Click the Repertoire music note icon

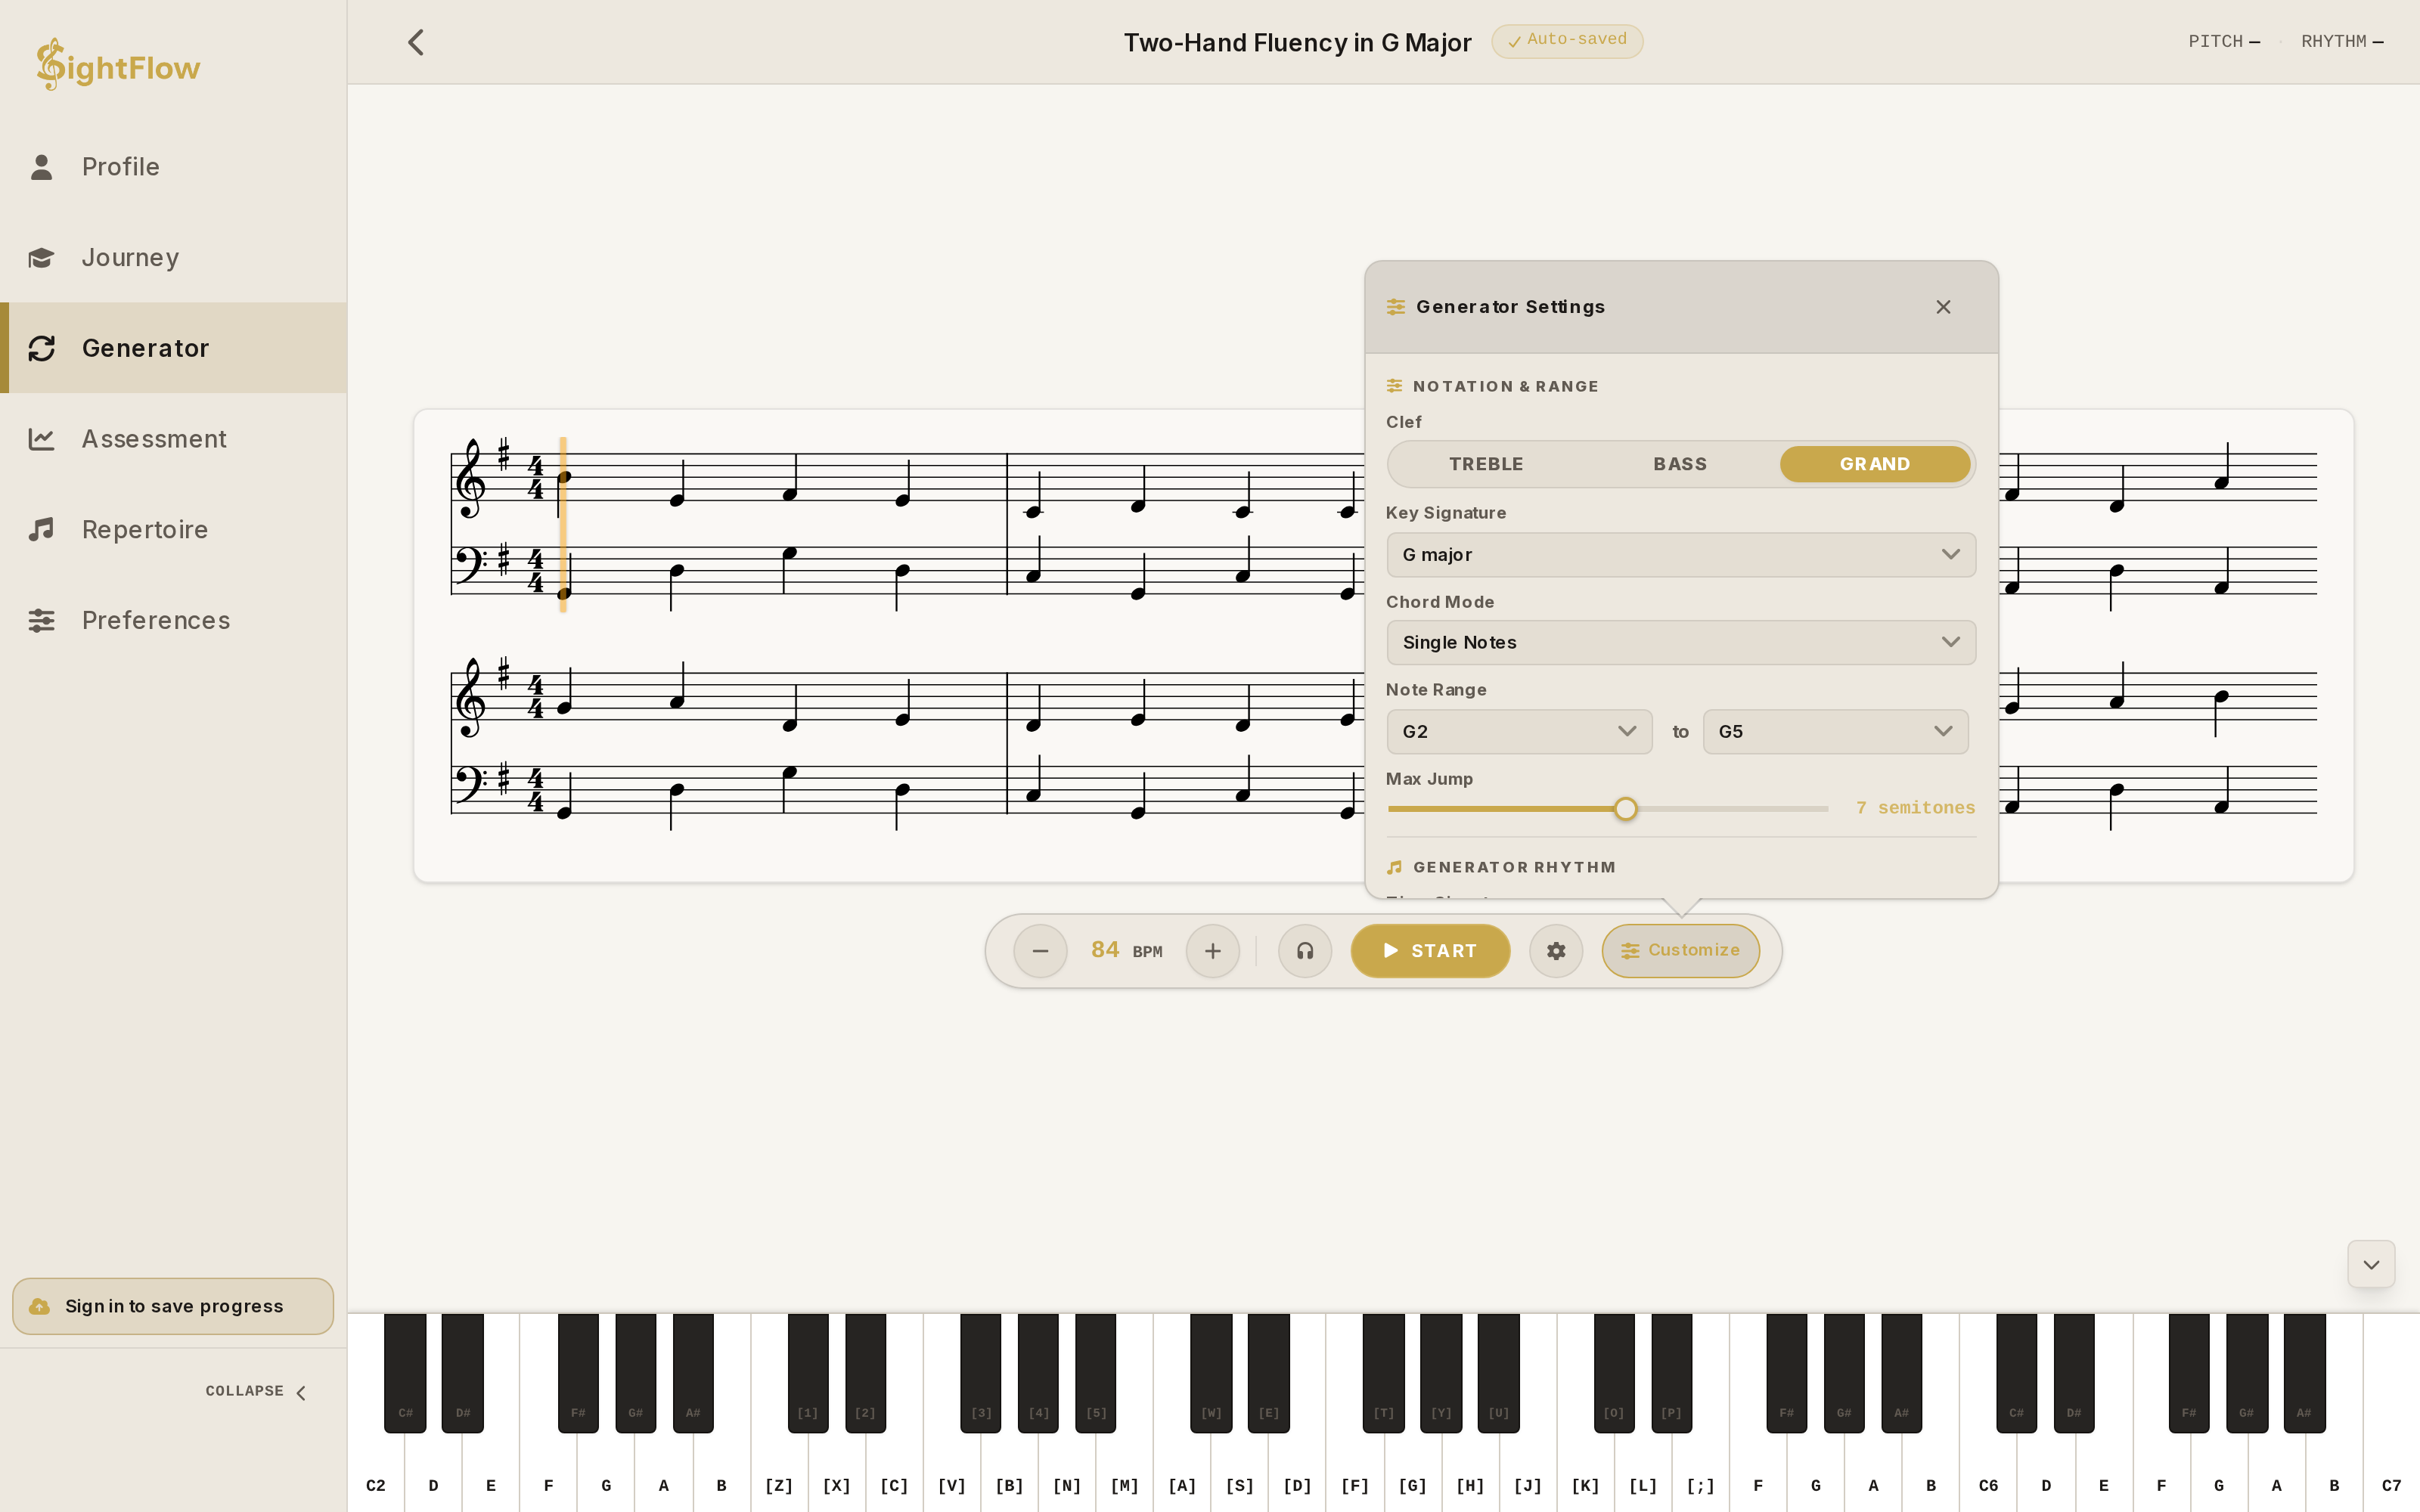(41, 529)
